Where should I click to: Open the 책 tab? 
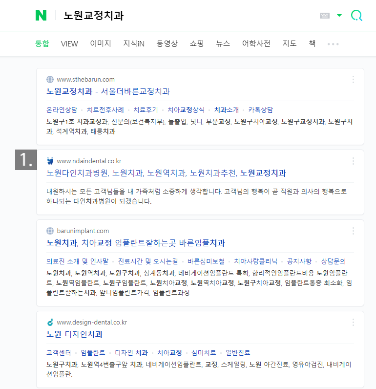(x=312, y=43)
